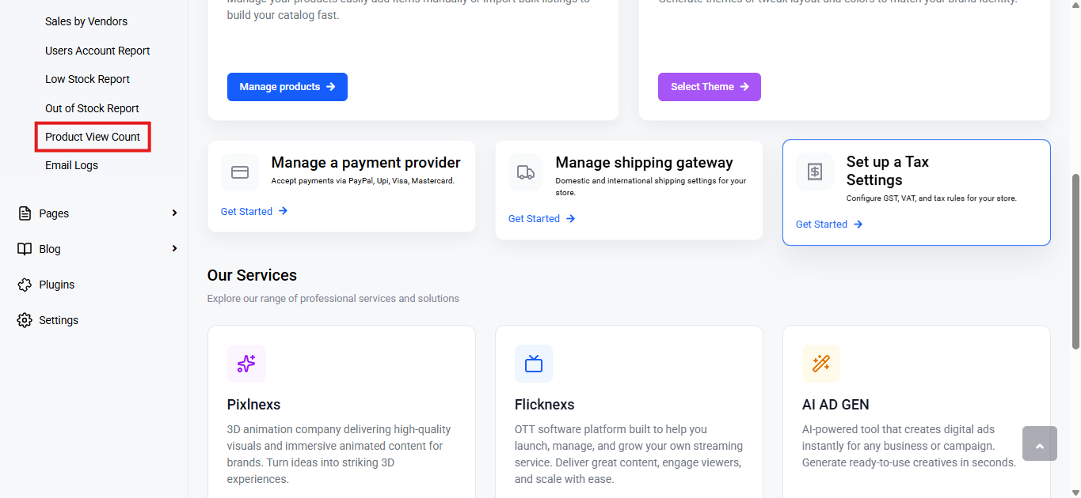Image resolution: width=1081 pixels, height=498 pixels.
Task: Click the Manage products button
Action: pos(287,87)
